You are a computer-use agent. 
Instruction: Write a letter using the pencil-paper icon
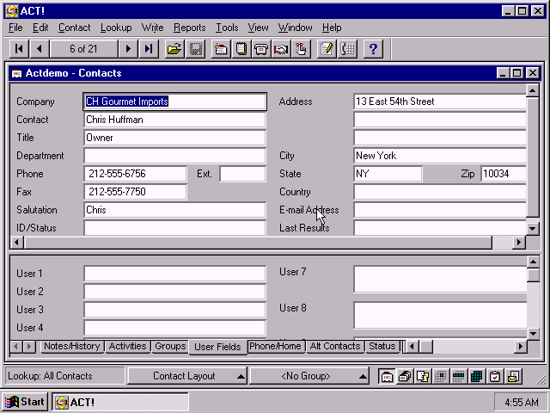coord(327,49)
